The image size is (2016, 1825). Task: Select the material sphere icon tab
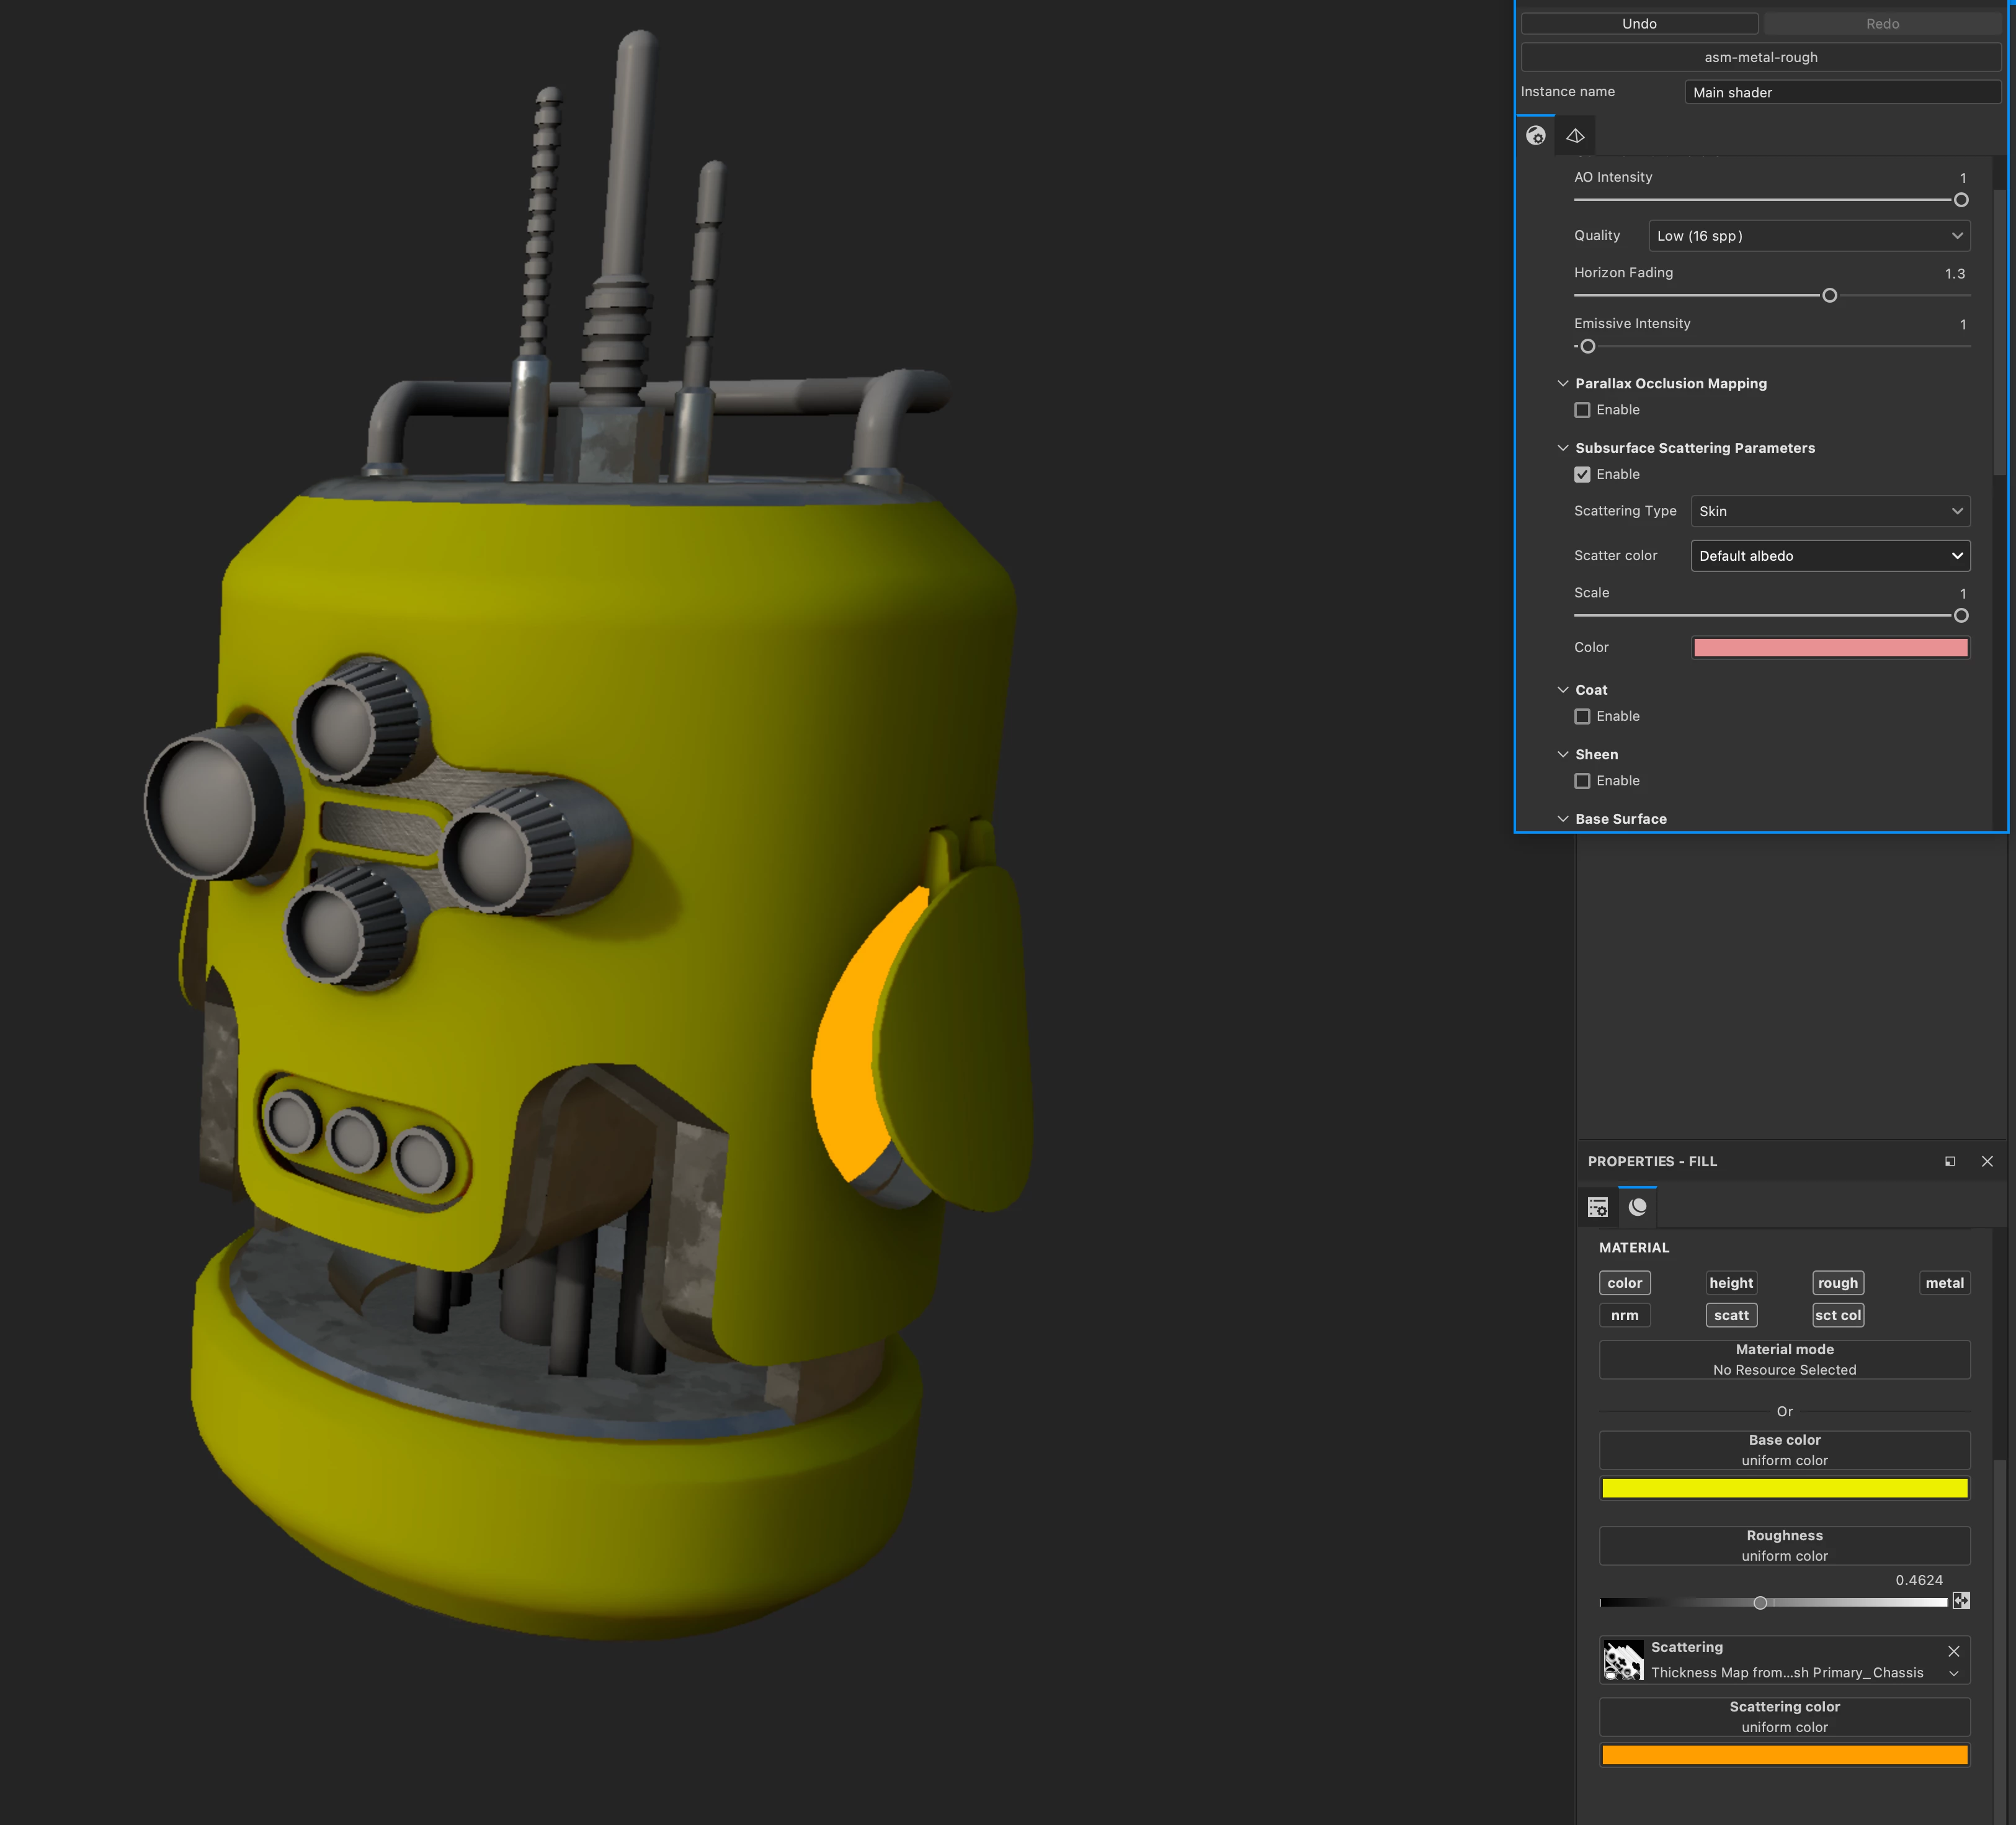tap(1637, 1207)
